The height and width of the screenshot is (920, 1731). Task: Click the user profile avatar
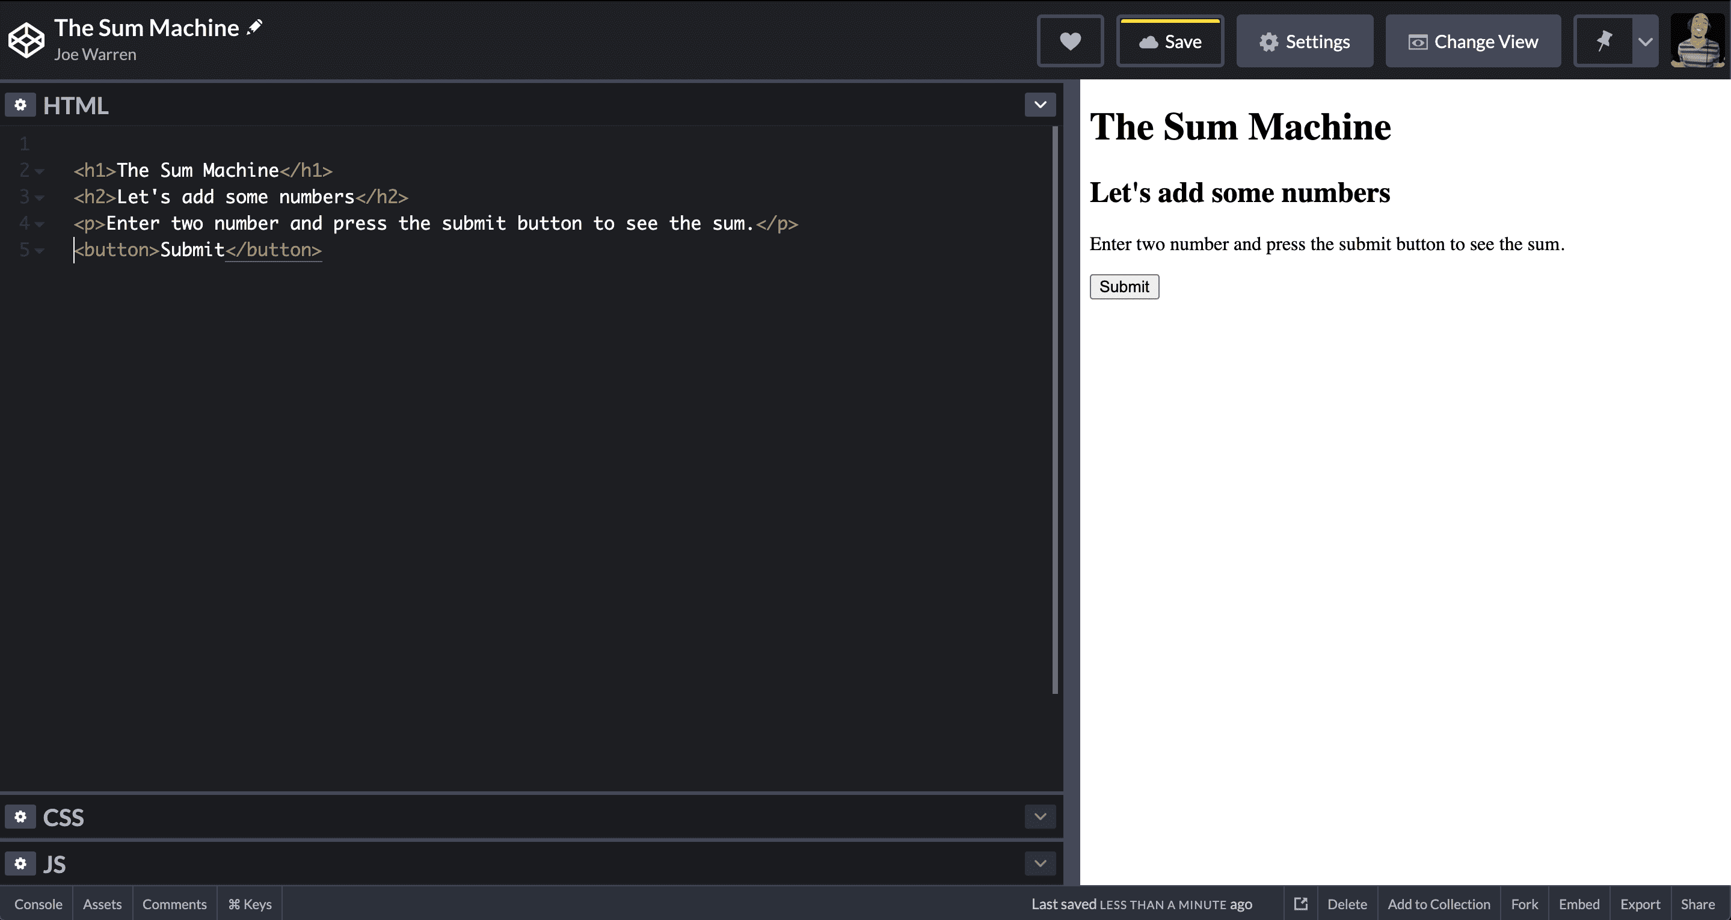pos(1697,40)
